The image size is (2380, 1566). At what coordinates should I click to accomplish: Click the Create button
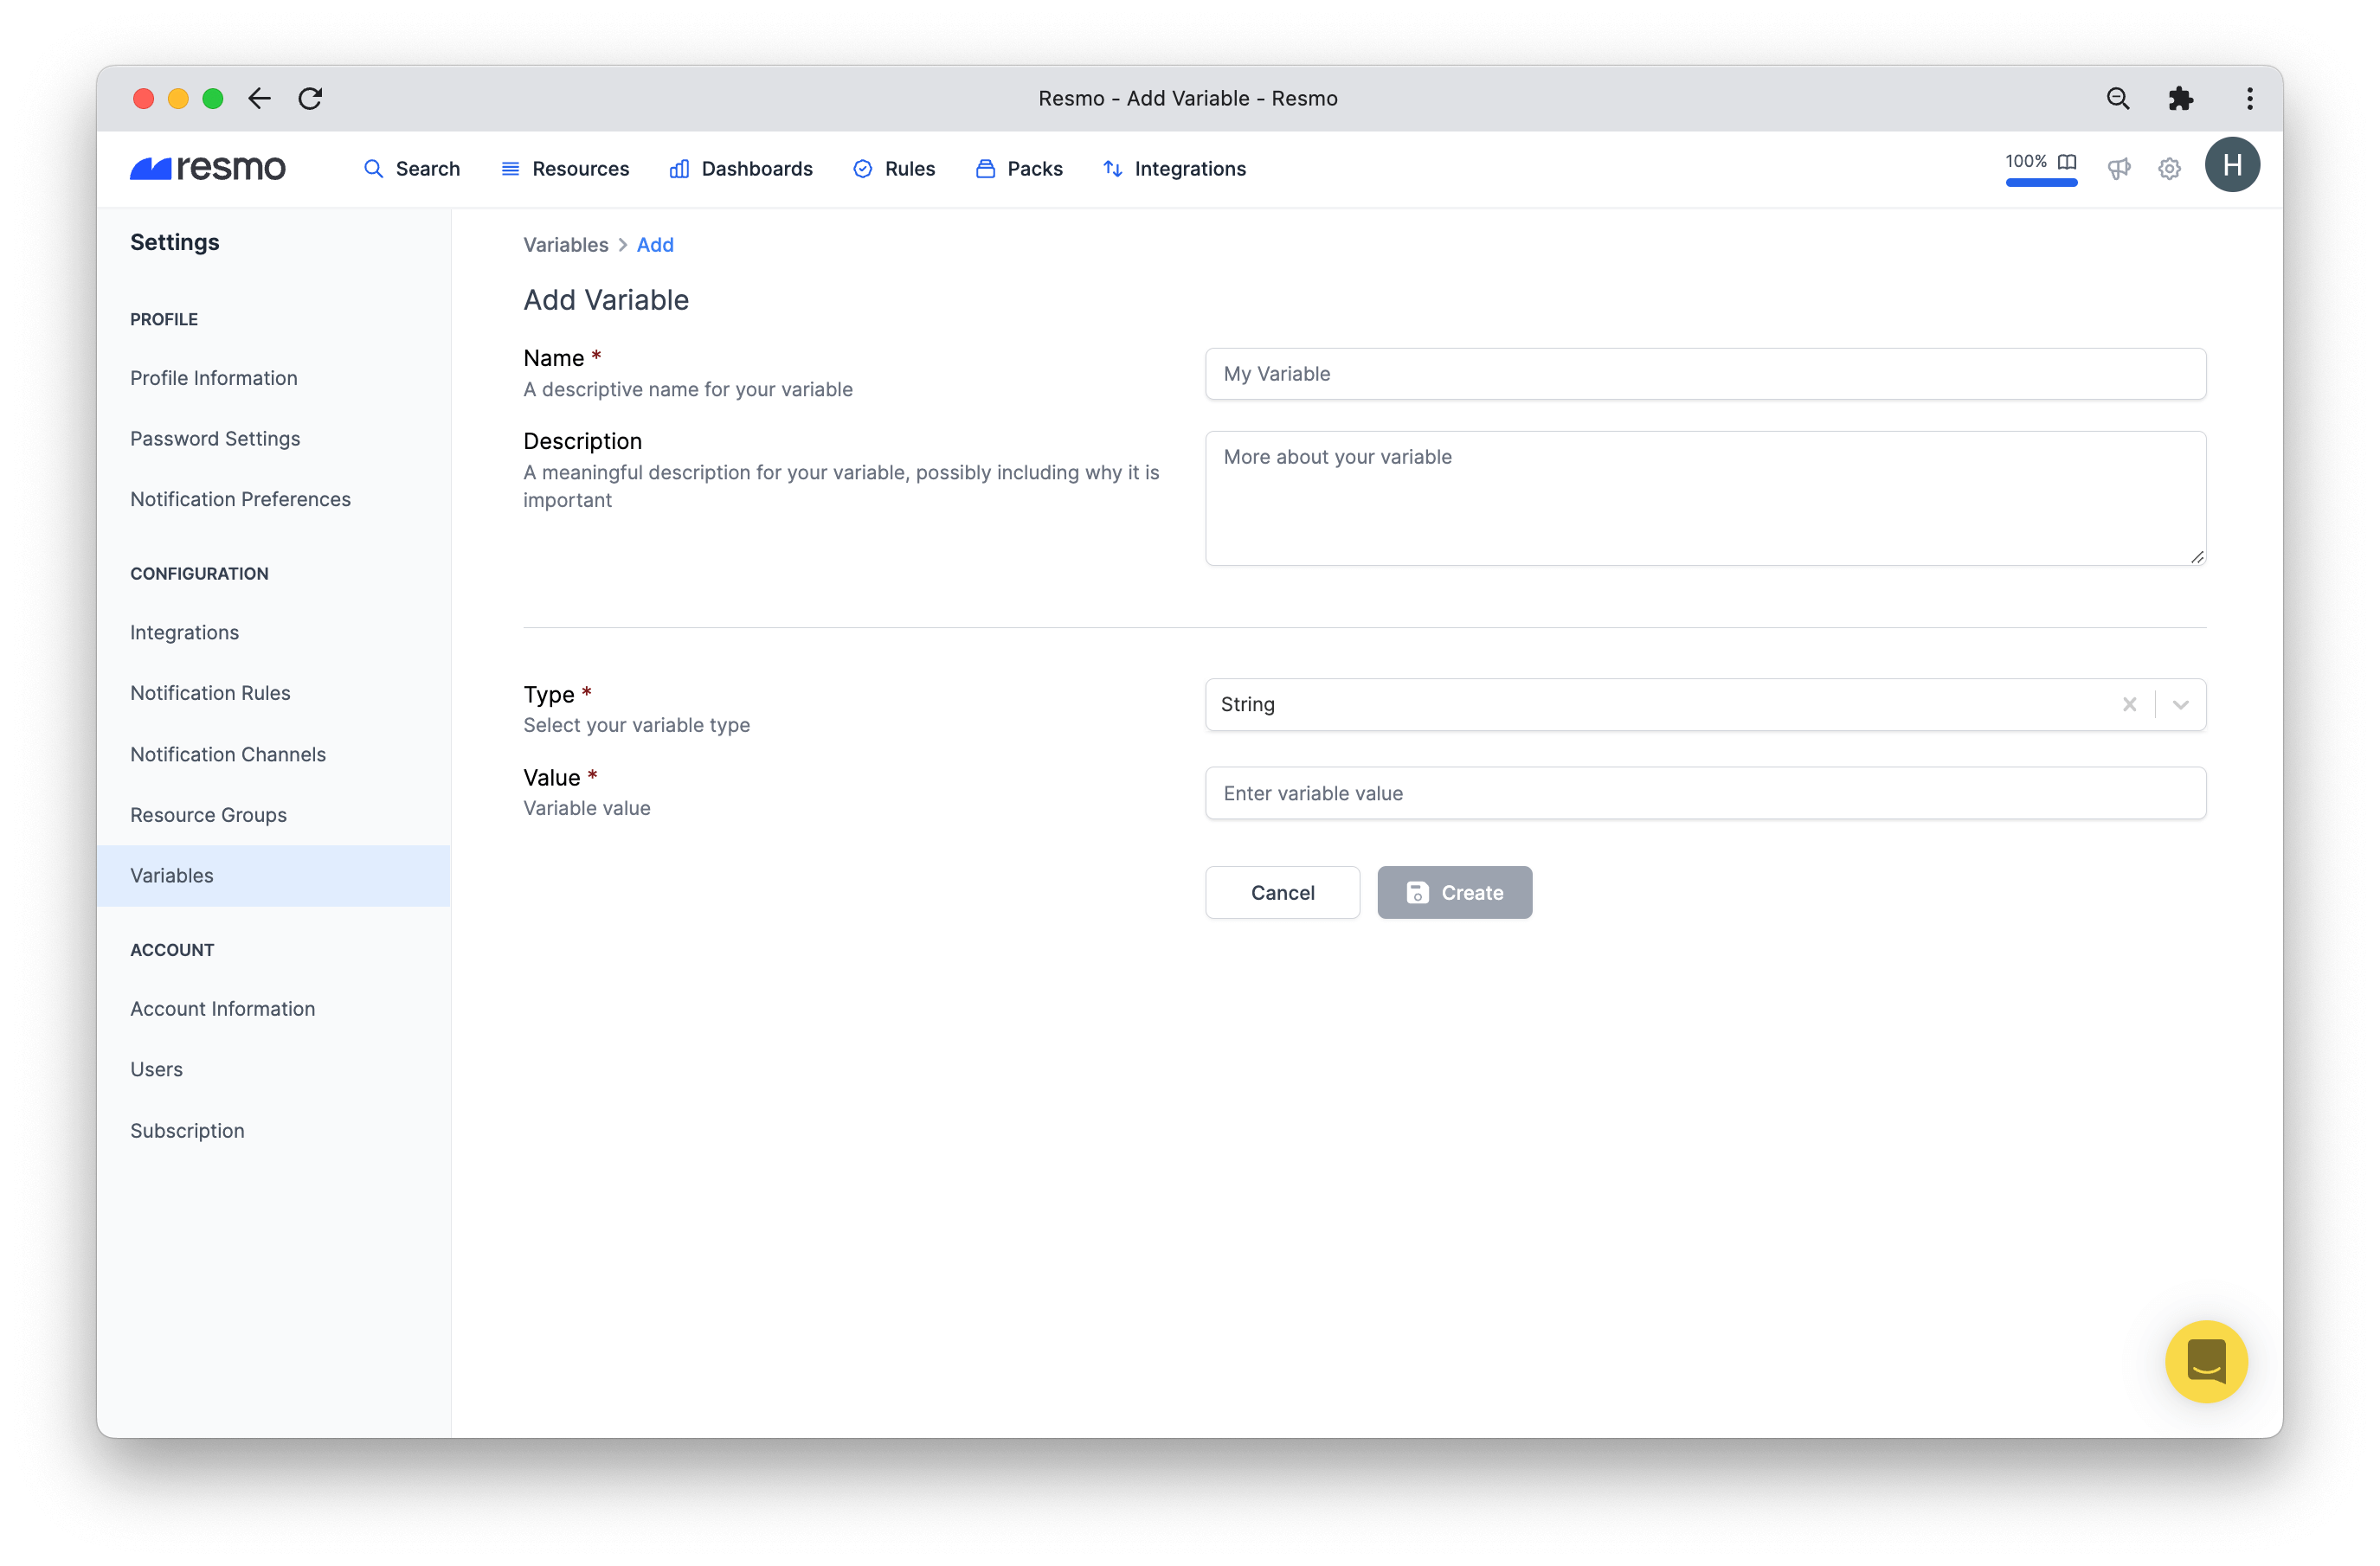[1454, 892]
